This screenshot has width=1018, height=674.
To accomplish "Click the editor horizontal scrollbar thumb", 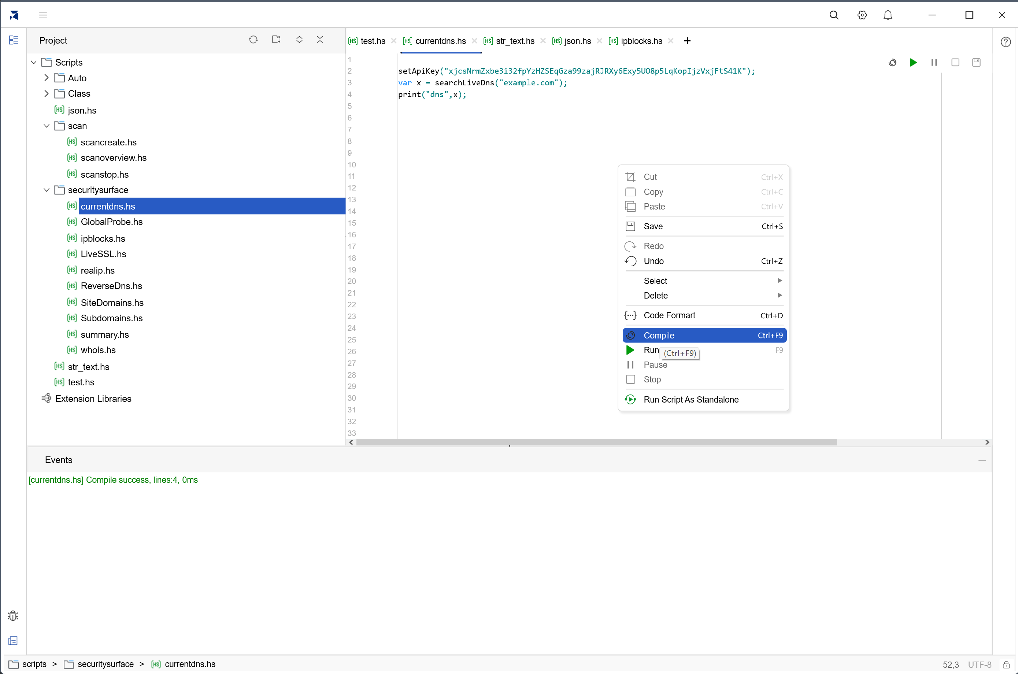I will pos(596,442).
